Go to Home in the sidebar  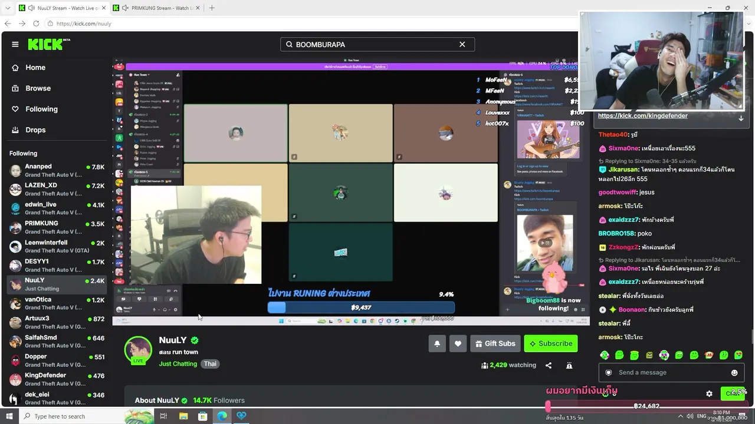35,68
